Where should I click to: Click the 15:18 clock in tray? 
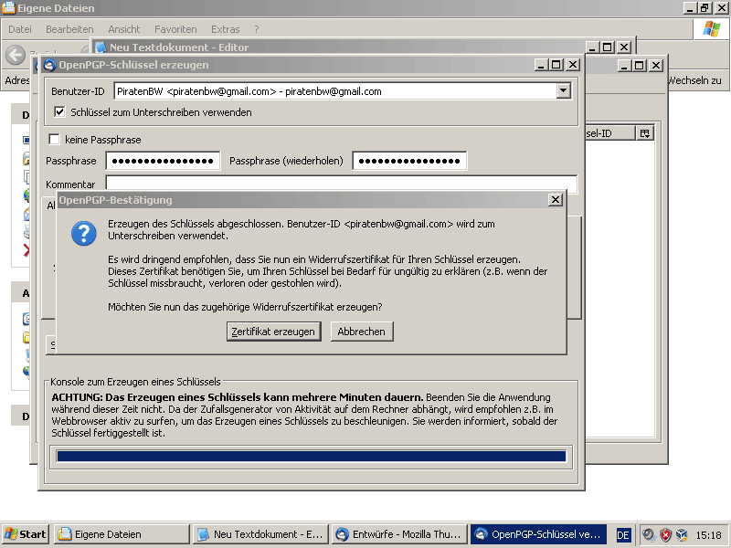pos(708,535)
